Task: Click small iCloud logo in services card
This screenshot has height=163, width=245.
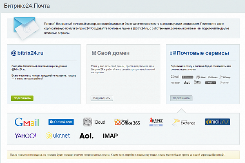Action: tap(201, 77)
